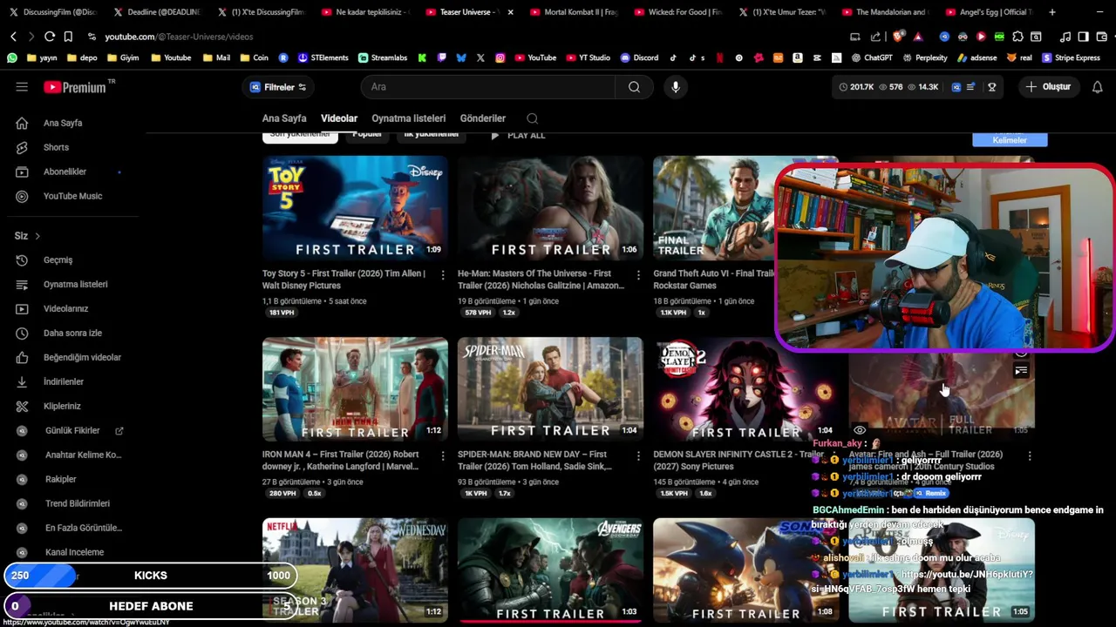Click the blue Kelimeler button
This screenshot has height=627, width=1116.
click(1010, 140)
